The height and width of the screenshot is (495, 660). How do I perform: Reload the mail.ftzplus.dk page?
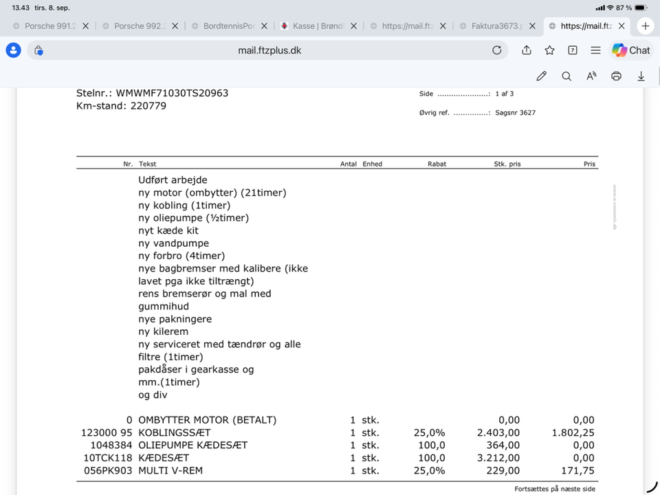pyautogui.click(x=496, y=50)
